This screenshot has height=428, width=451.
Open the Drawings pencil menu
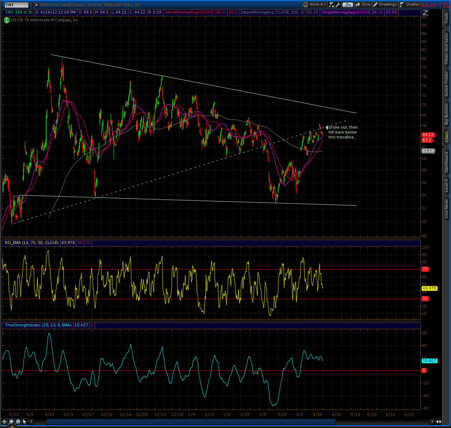(385, 5)
